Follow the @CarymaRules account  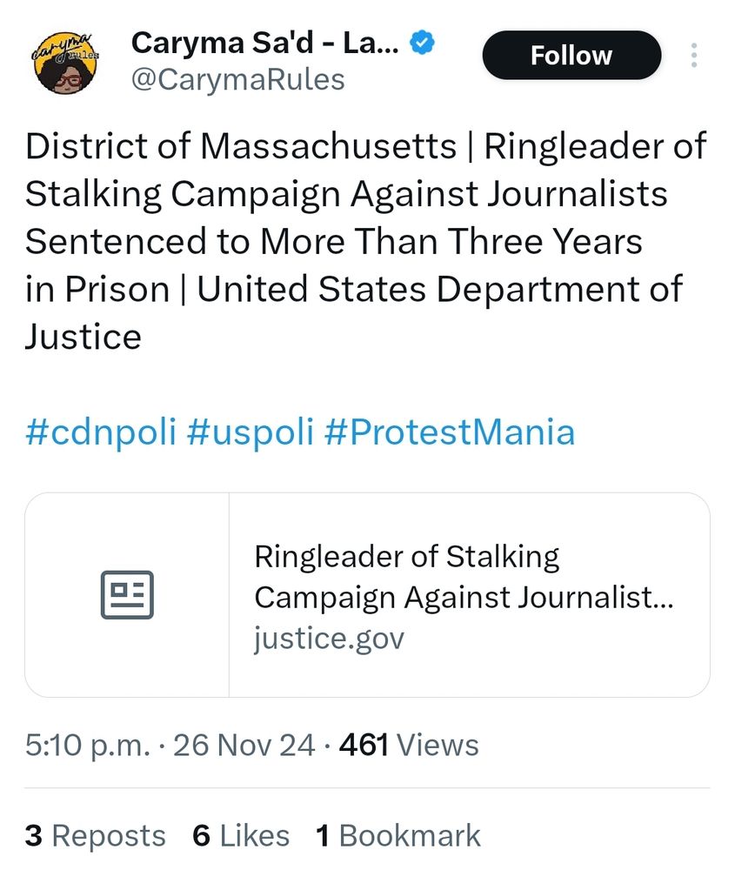tap(571, 55)
